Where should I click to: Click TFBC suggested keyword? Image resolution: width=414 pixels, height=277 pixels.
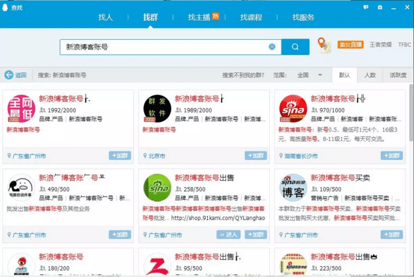(405, 45)
